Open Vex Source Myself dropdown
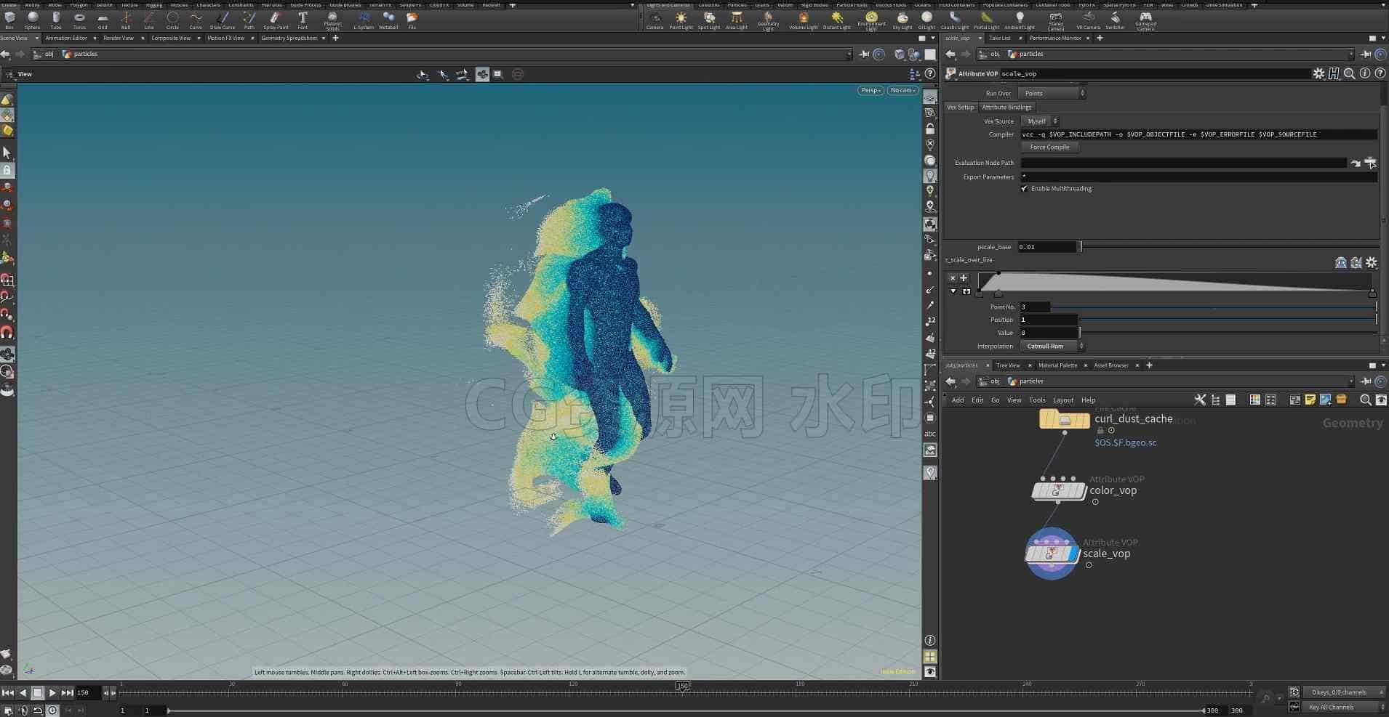 (1040, 121)
